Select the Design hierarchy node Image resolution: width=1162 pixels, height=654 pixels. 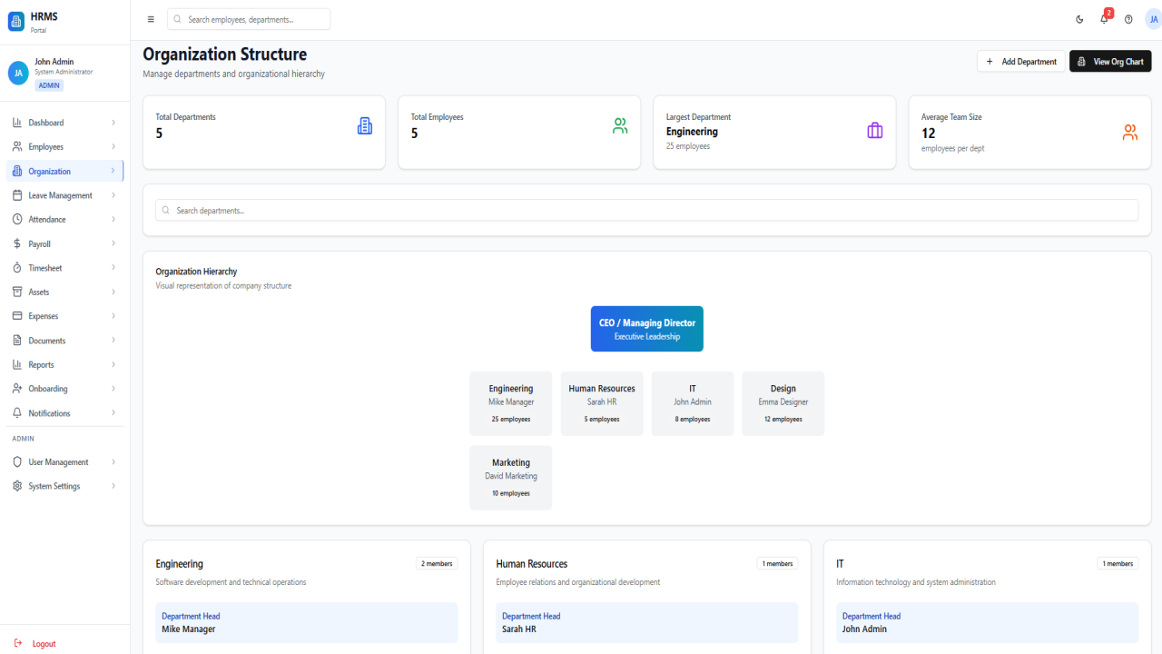783,403
